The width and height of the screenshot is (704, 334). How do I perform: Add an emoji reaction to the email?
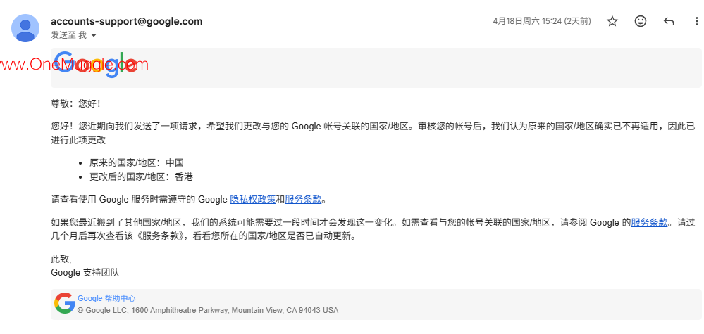click(x=641, y=21)
